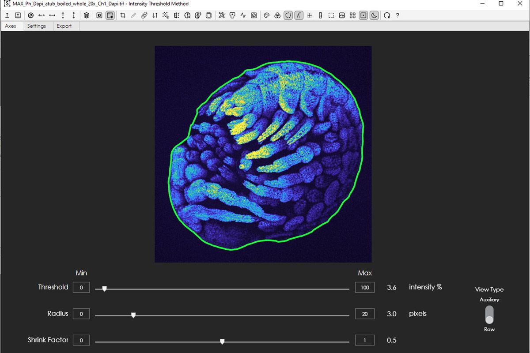Click the undo/reset arrow icon

pyautogui.click(x=387, y=15)
